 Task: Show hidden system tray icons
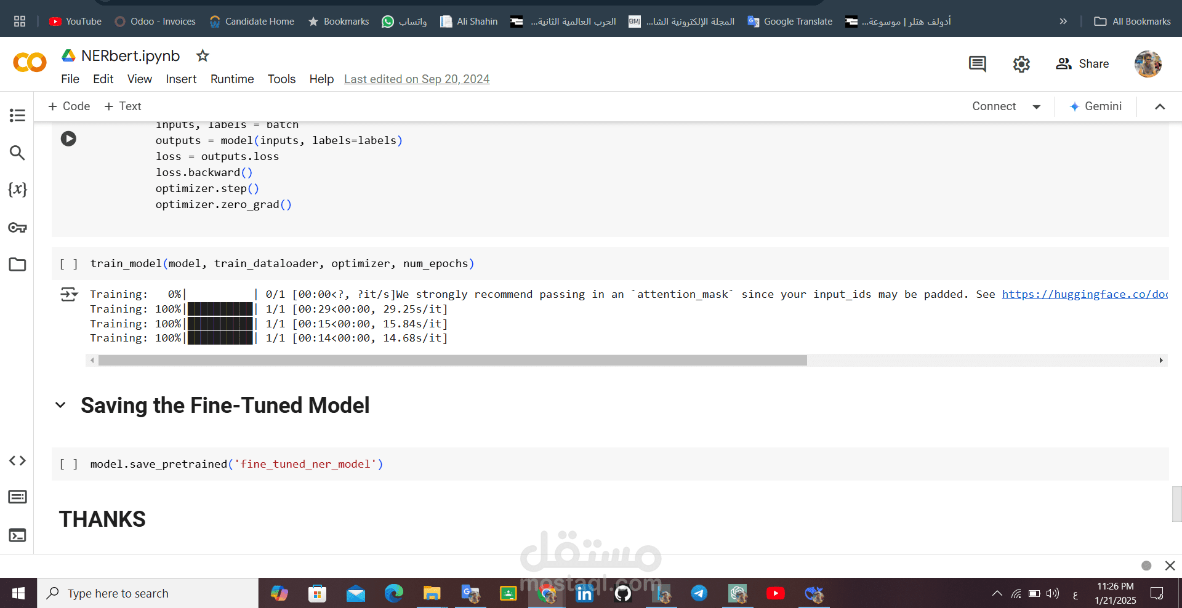[x=997, y=594]
